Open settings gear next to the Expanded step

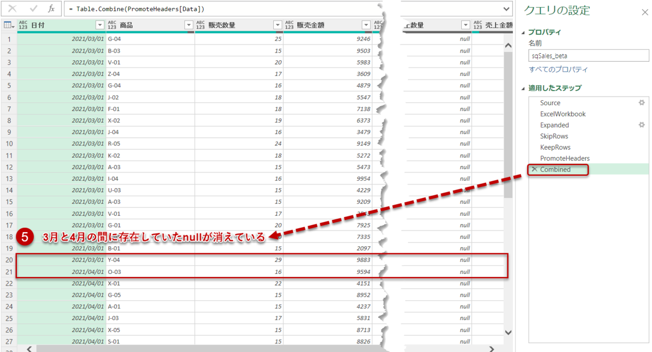(642, 125)
